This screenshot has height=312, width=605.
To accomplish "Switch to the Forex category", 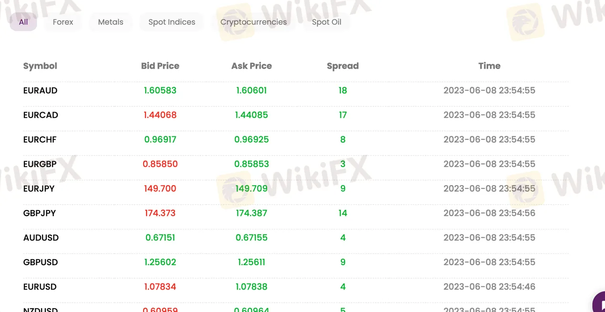I will [63, 22].
